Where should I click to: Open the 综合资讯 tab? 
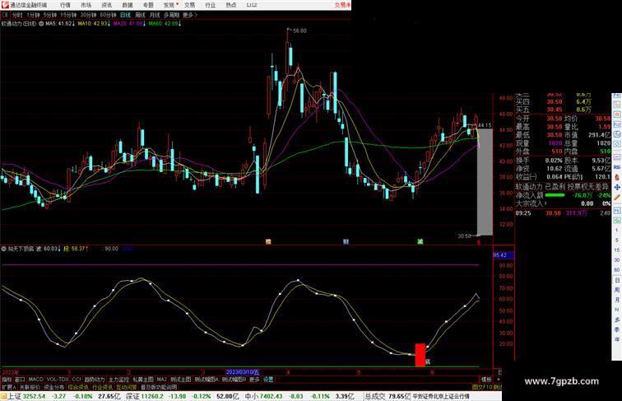point(78,387)
